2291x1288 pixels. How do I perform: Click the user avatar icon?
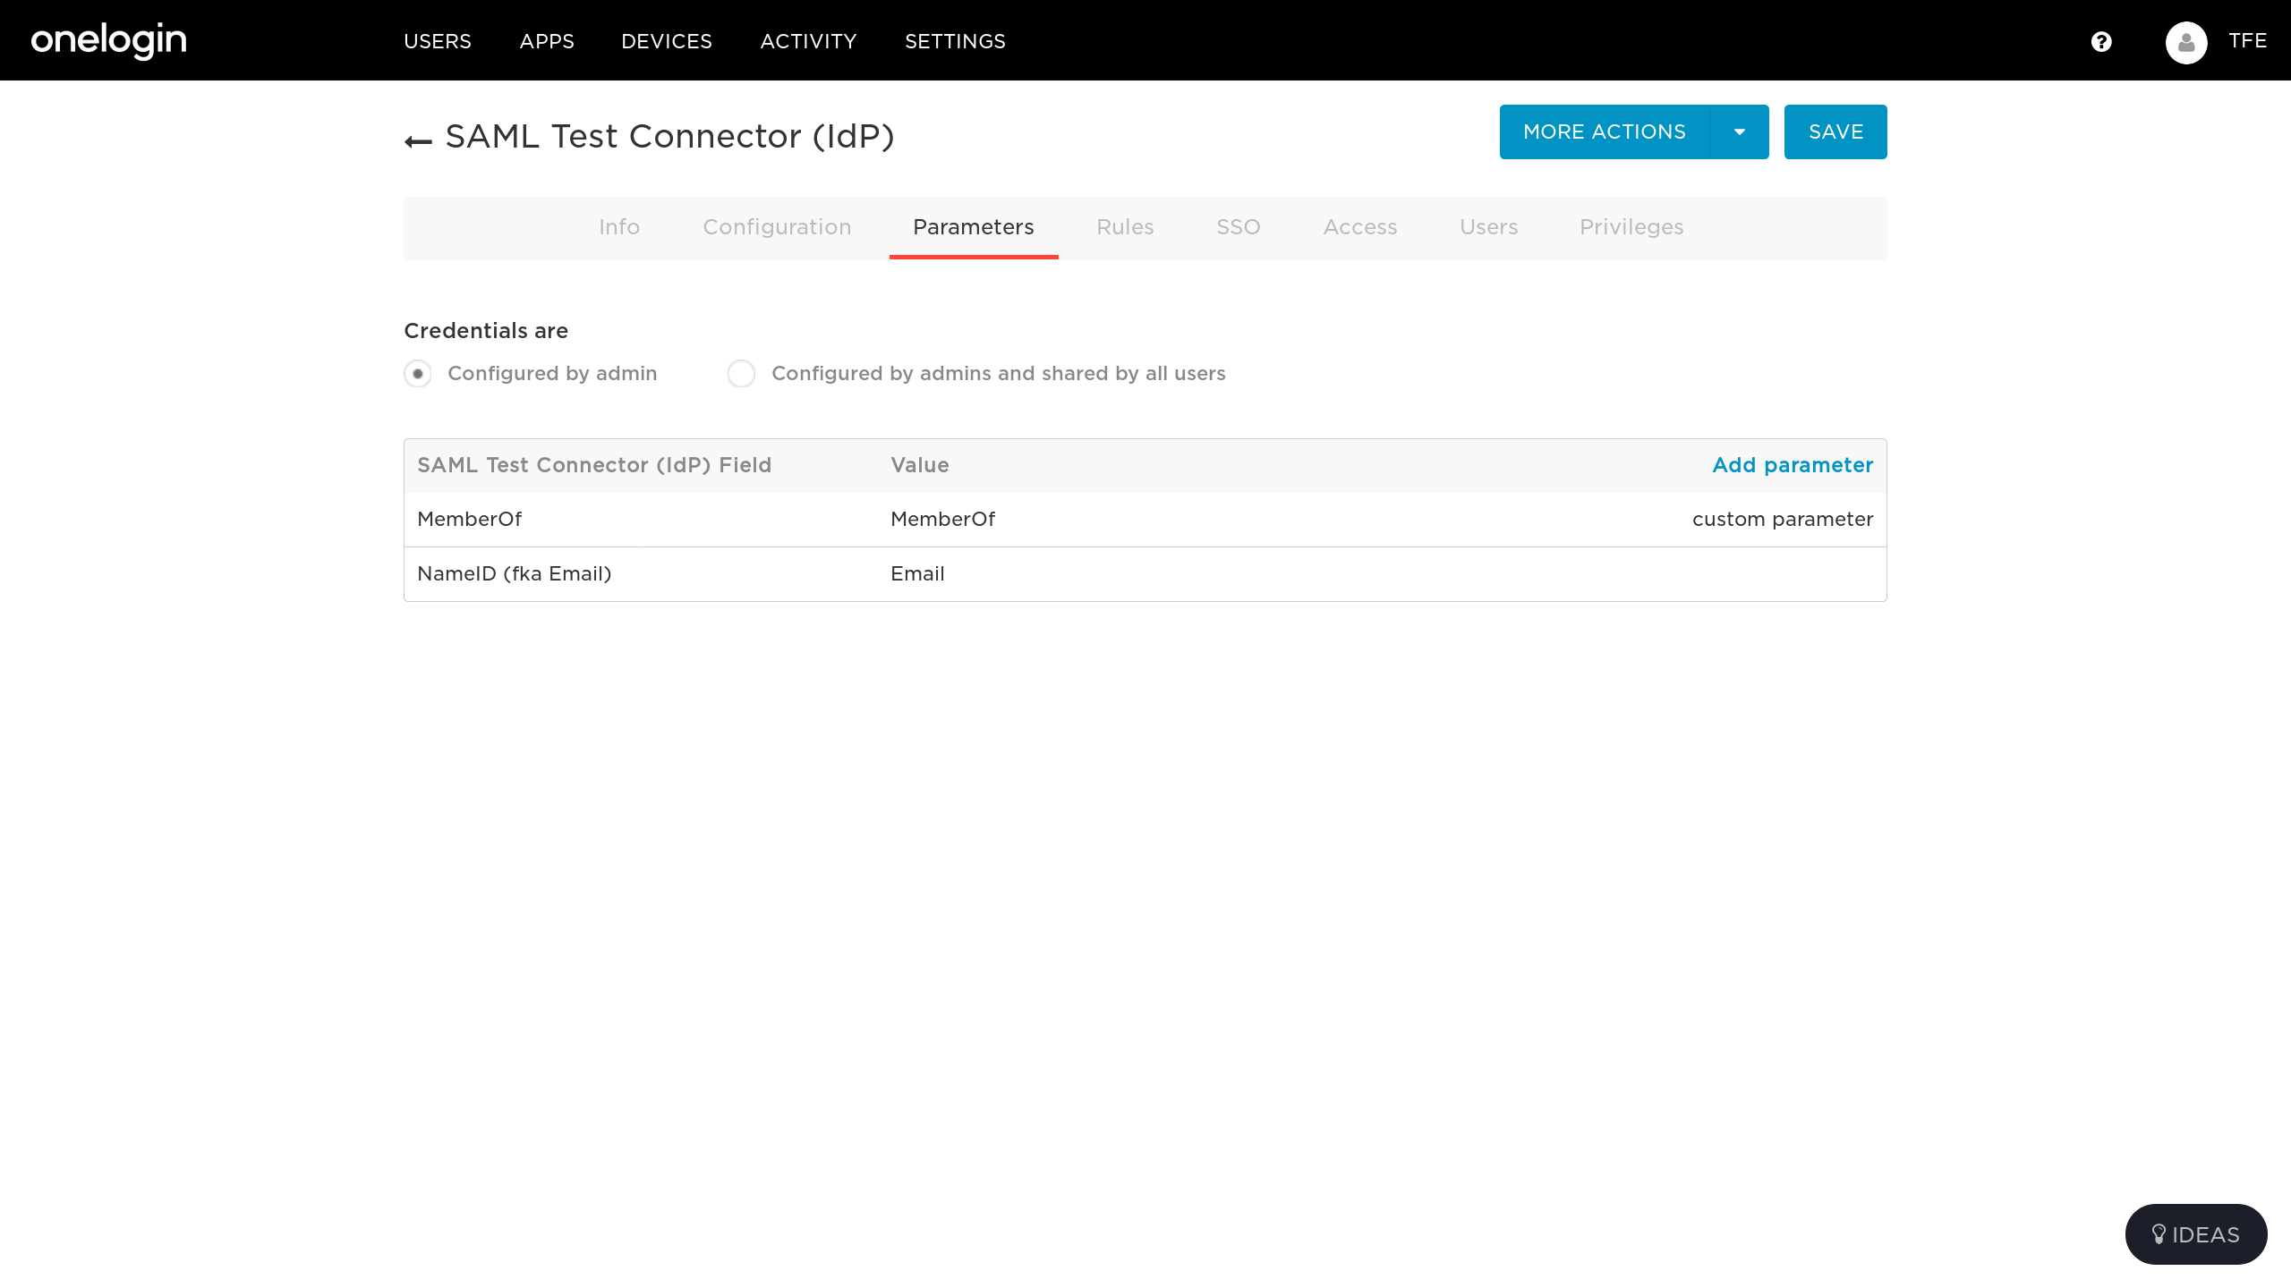tap(2186, 42)
